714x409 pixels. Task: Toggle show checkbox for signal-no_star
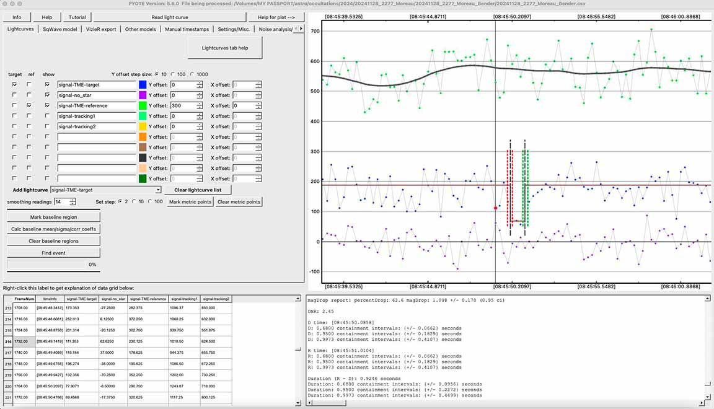click(x=47, y=95)
